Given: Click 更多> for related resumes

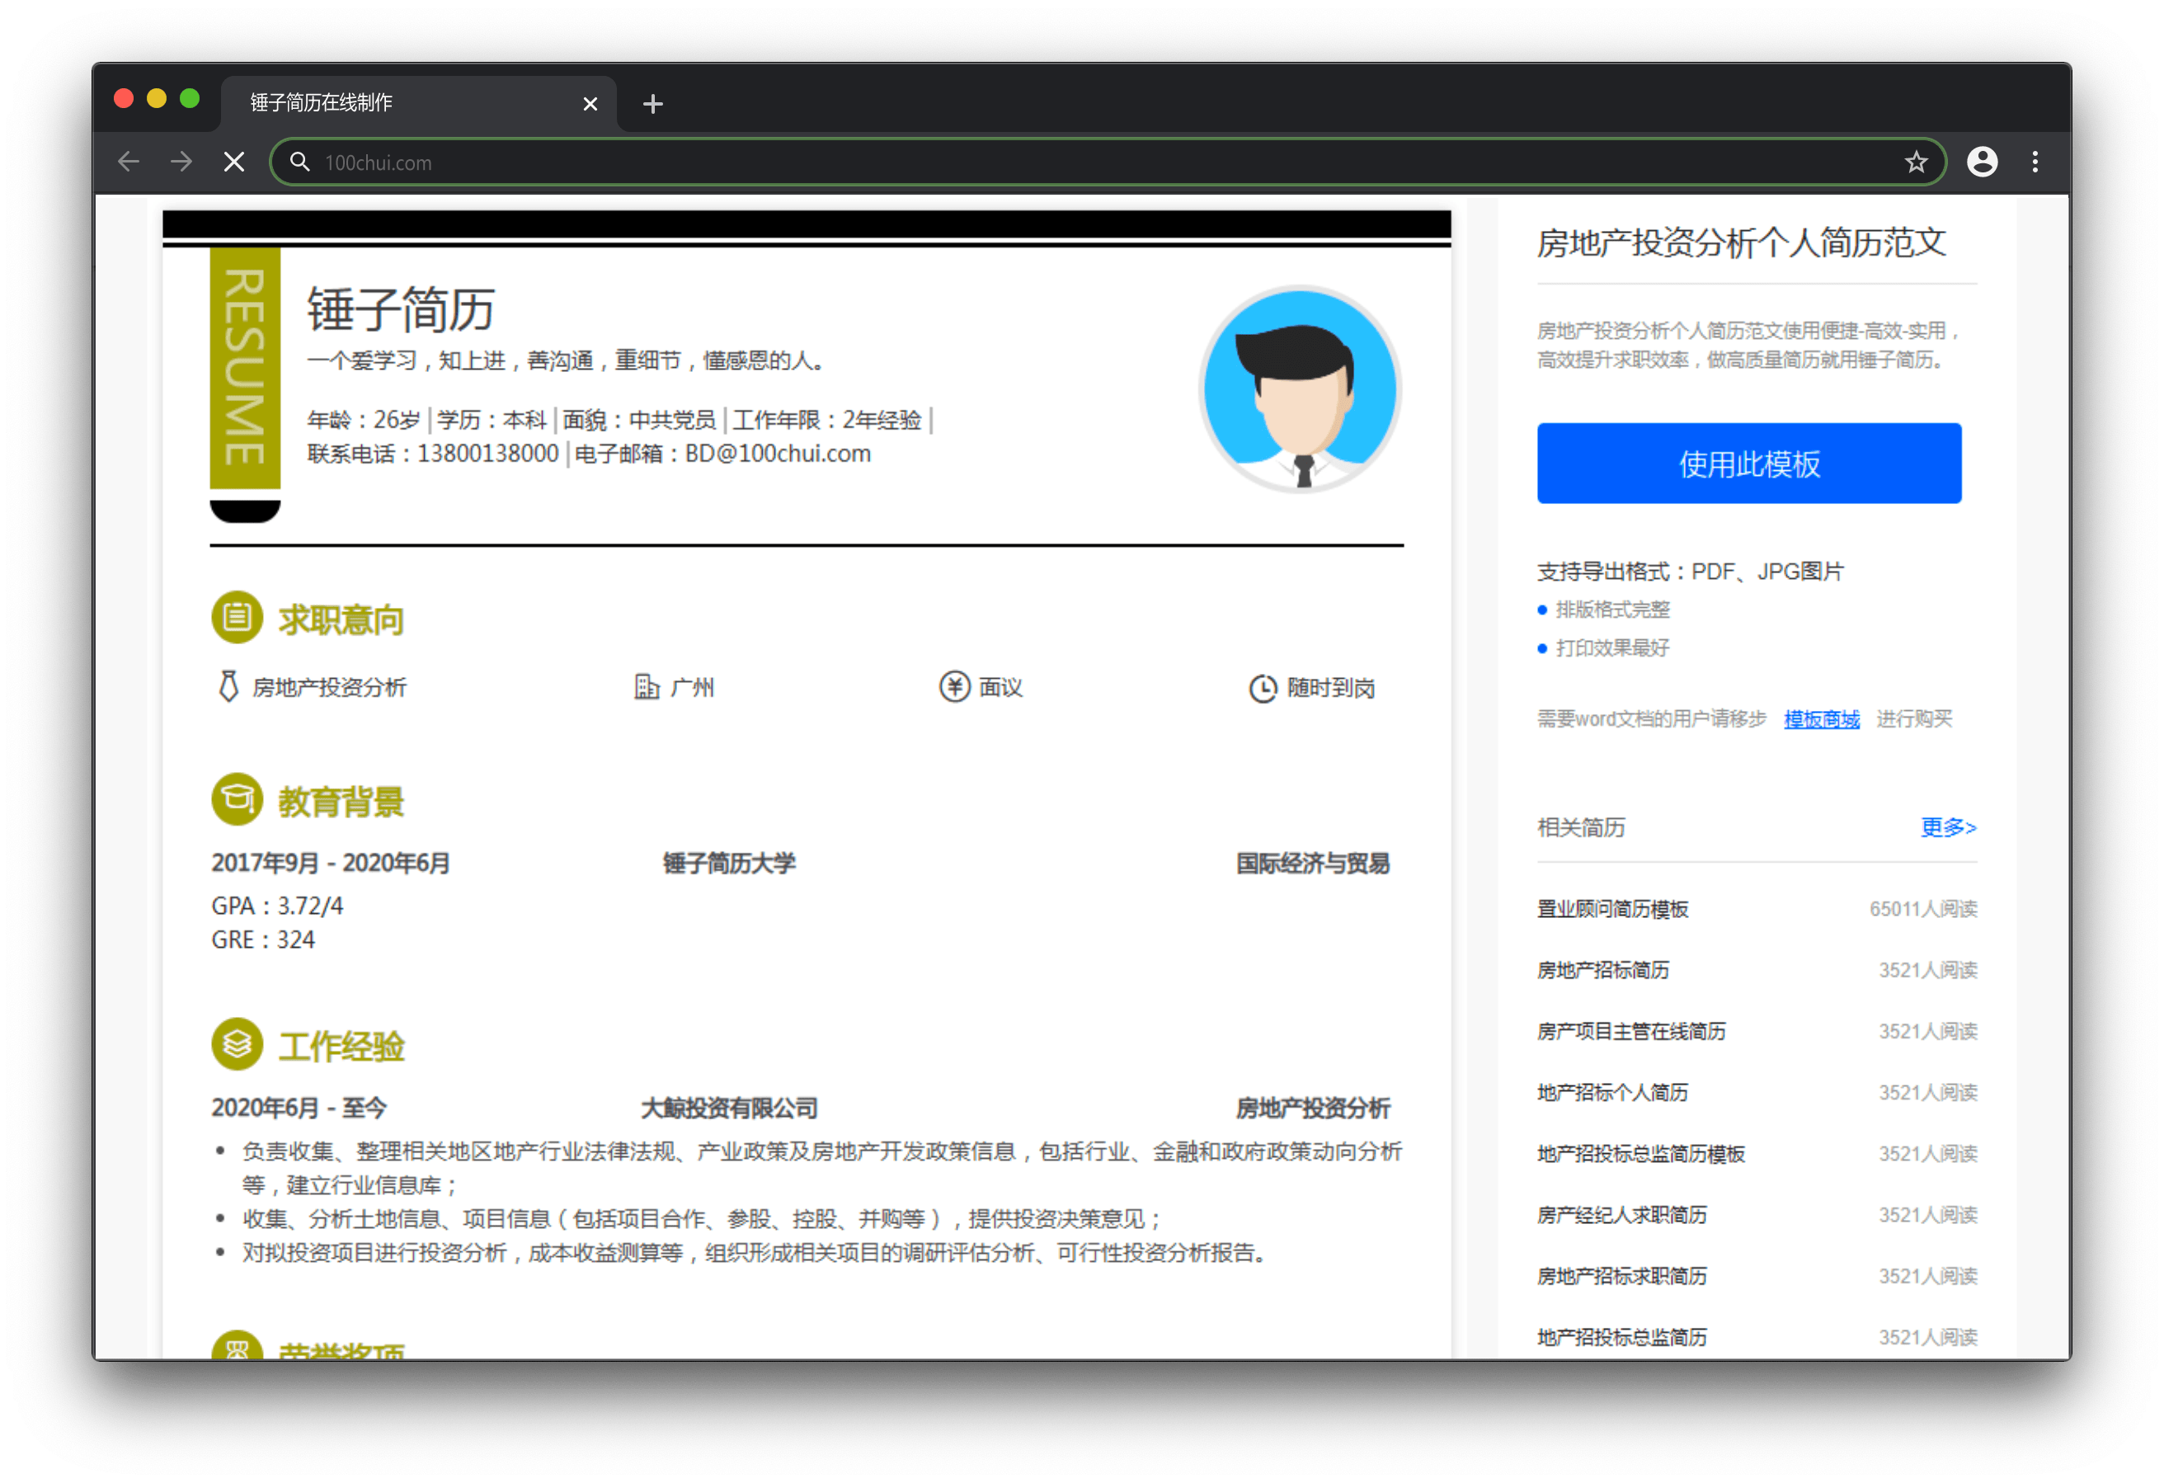Looking at the screenshot, I should (1948, 827).
